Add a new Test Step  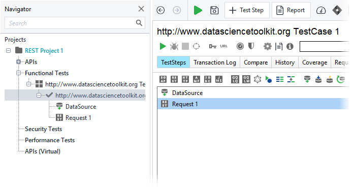coord(247,10)
